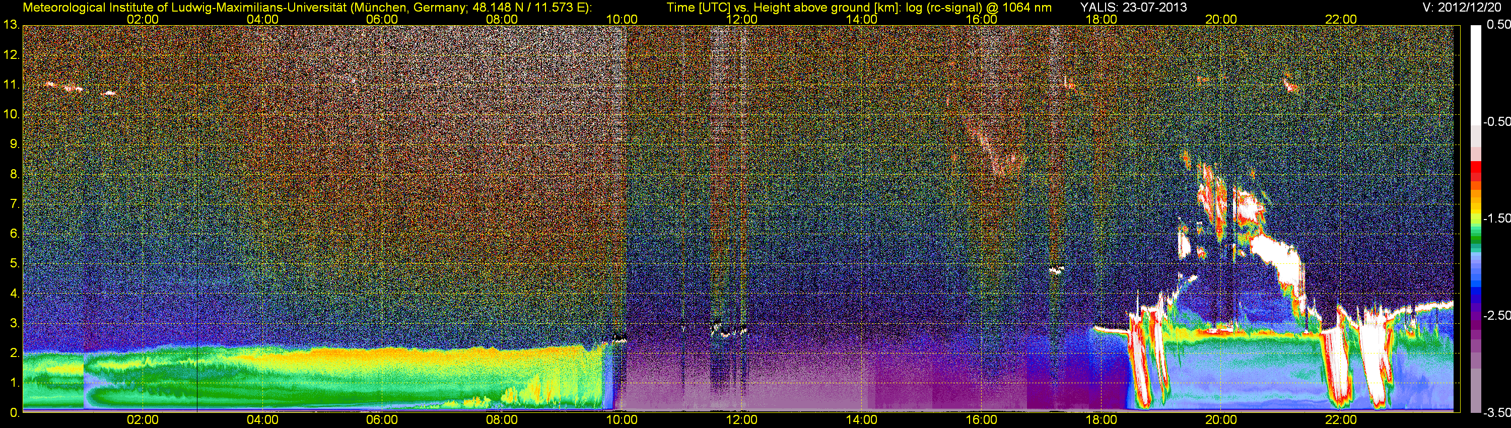Click the color scale bar legend
This screenshot has height=428, width=1511.
click(x=1476, y=218)
